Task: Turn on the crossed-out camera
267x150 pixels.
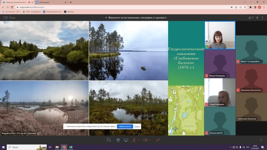Action: 145,140
